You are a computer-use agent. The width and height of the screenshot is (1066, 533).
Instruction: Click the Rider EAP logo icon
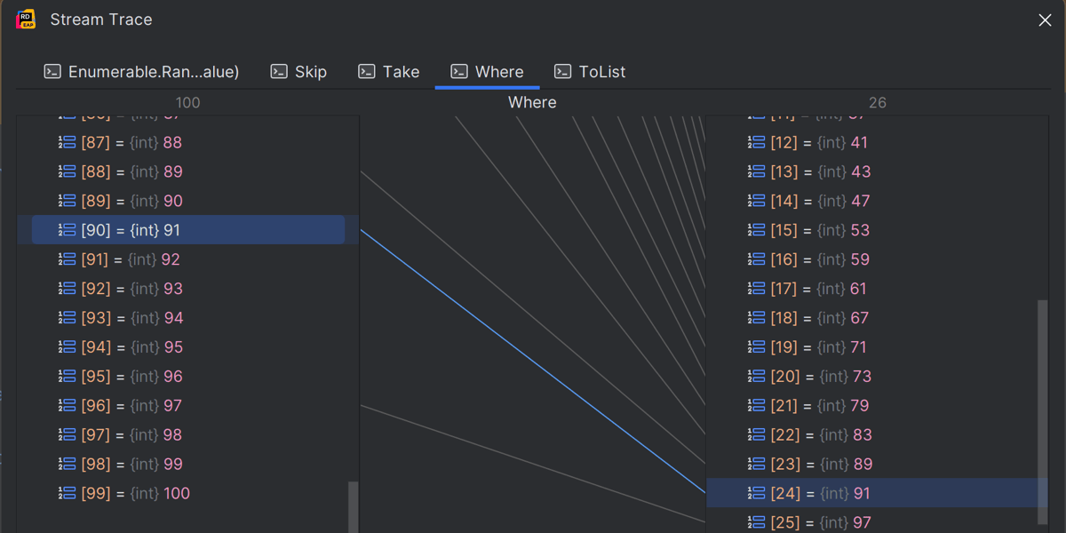[26, 20]
